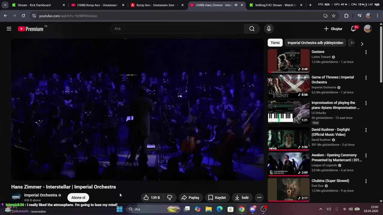Open options for Awaken Opening Ceremony video
The width and height of the screenshot is (383, 215).
pos(366,156)
